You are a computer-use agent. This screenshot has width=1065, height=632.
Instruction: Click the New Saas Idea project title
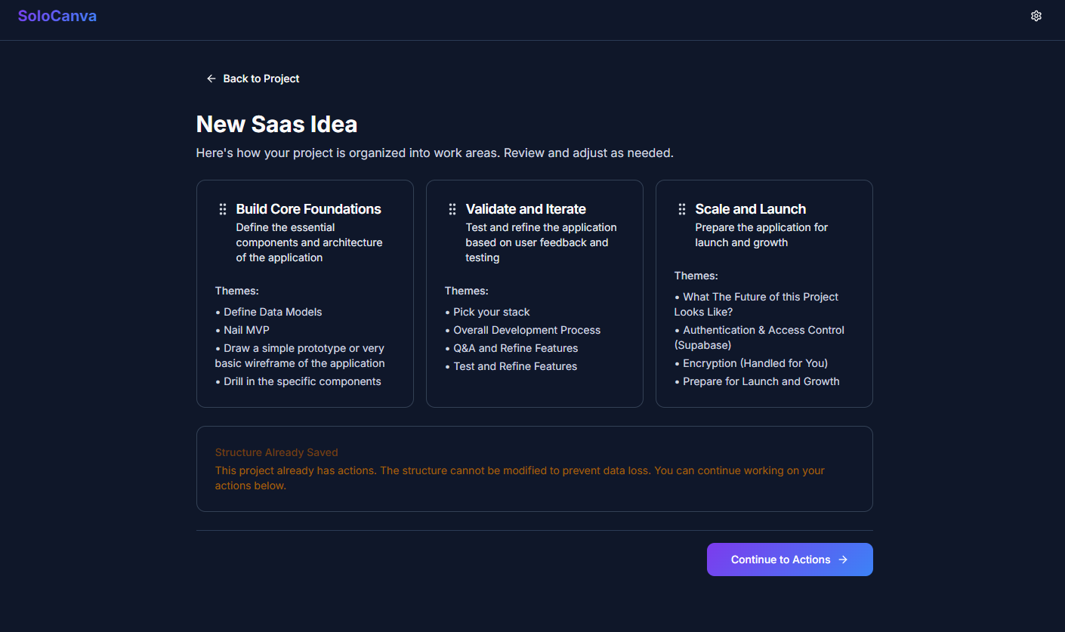(276, 123)
